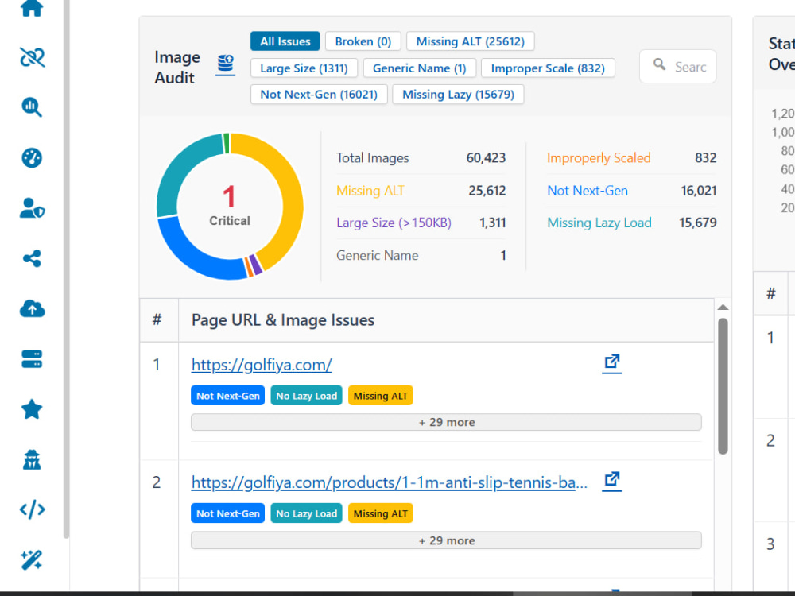Click Not Next-Gen badge in row 1
This screenshot has width=795, height=596.
click(227, 396)
